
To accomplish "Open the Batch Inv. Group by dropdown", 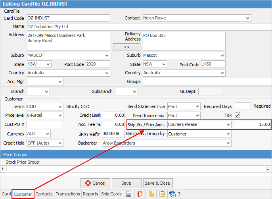I will (228, 133).
